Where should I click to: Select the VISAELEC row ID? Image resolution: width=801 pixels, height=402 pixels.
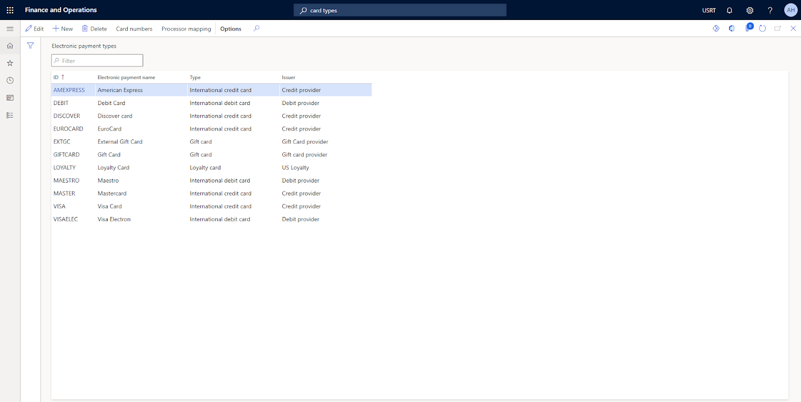pos(66,219)
